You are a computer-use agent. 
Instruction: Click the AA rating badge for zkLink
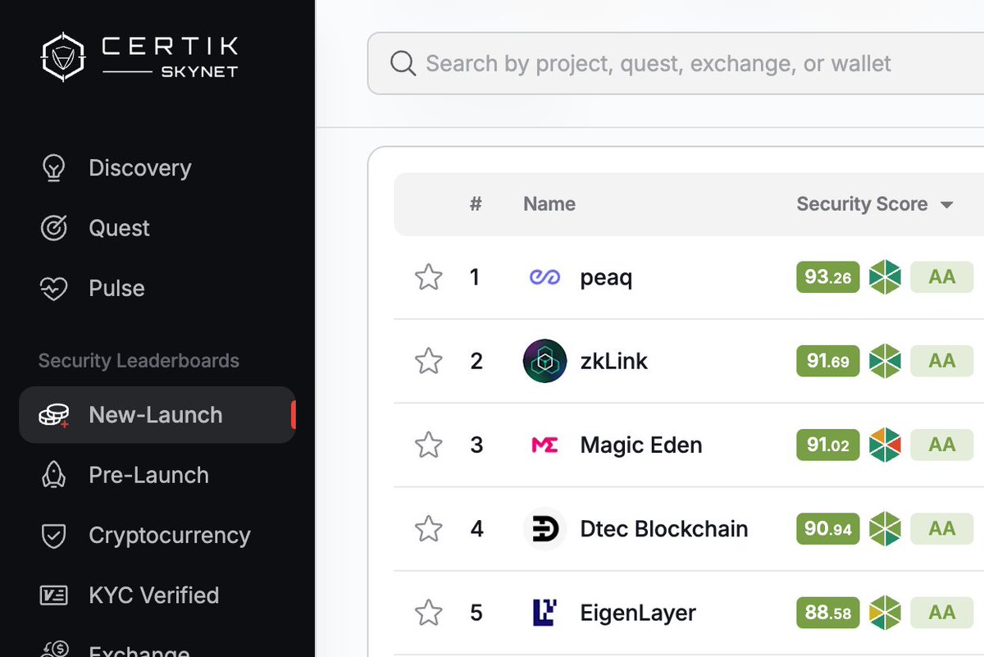pos(941,361)
